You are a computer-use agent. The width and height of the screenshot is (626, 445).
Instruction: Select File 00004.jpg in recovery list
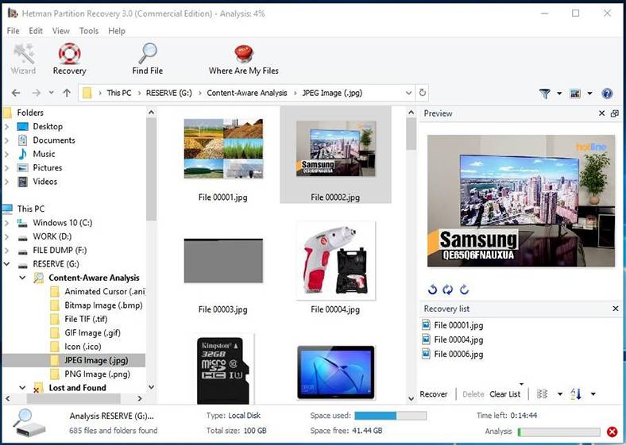(x=458, y=340)
